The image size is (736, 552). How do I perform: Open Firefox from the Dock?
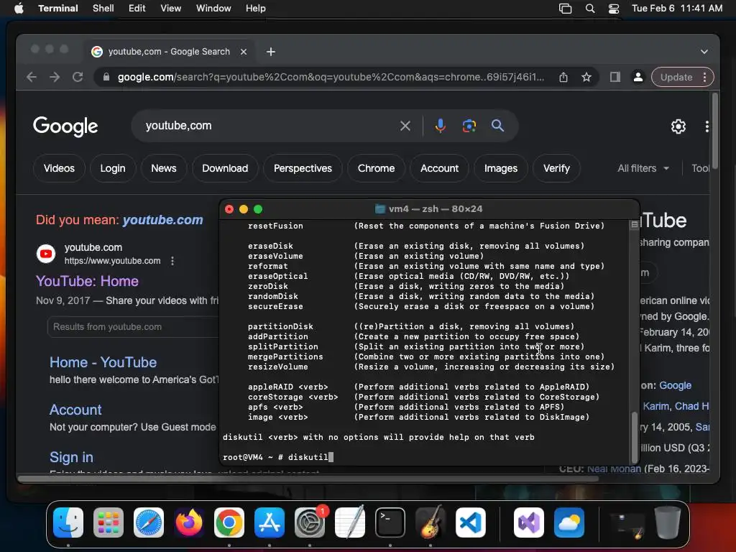(x=189, y=523)
